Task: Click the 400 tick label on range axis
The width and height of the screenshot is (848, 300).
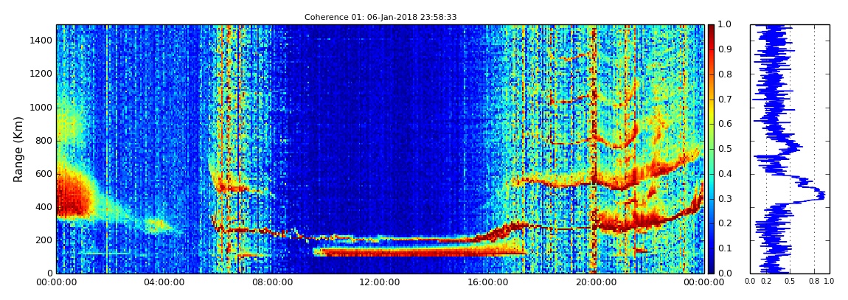Action: point(44,207)
